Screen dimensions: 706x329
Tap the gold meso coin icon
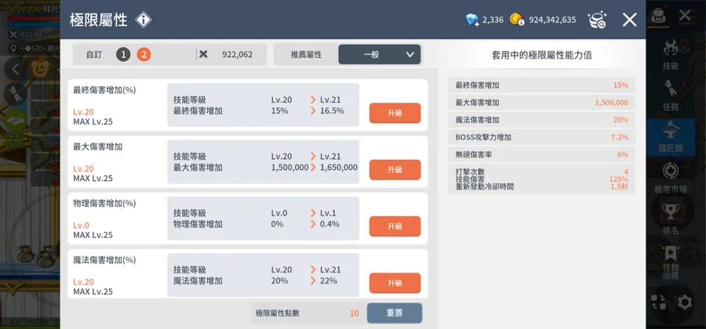coord(516,20)
